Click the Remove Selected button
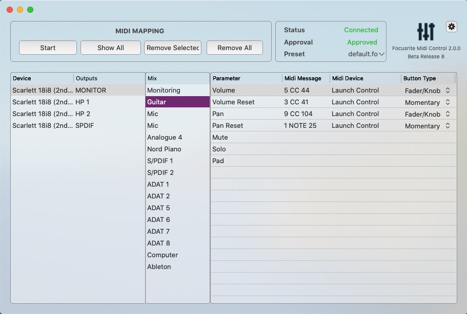Viewport: 467px width, 314px height. 173,48
